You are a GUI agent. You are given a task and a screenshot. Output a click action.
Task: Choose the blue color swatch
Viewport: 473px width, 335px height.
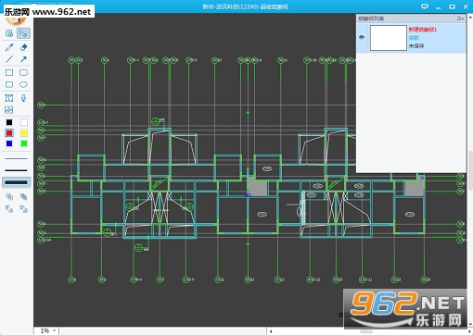point(9,143)
